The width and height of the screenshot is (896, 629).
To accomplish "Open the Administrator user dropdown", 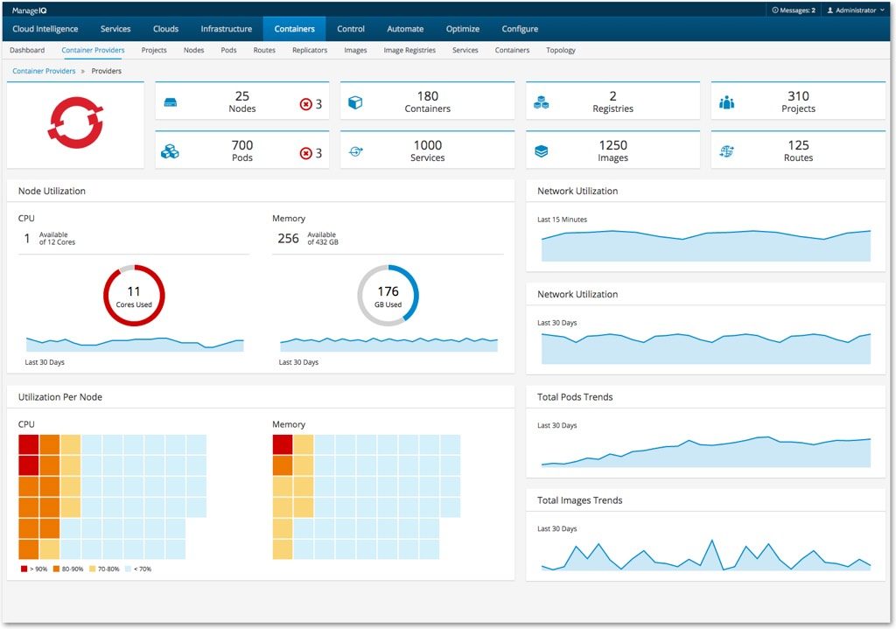I will tap(853, 10).
